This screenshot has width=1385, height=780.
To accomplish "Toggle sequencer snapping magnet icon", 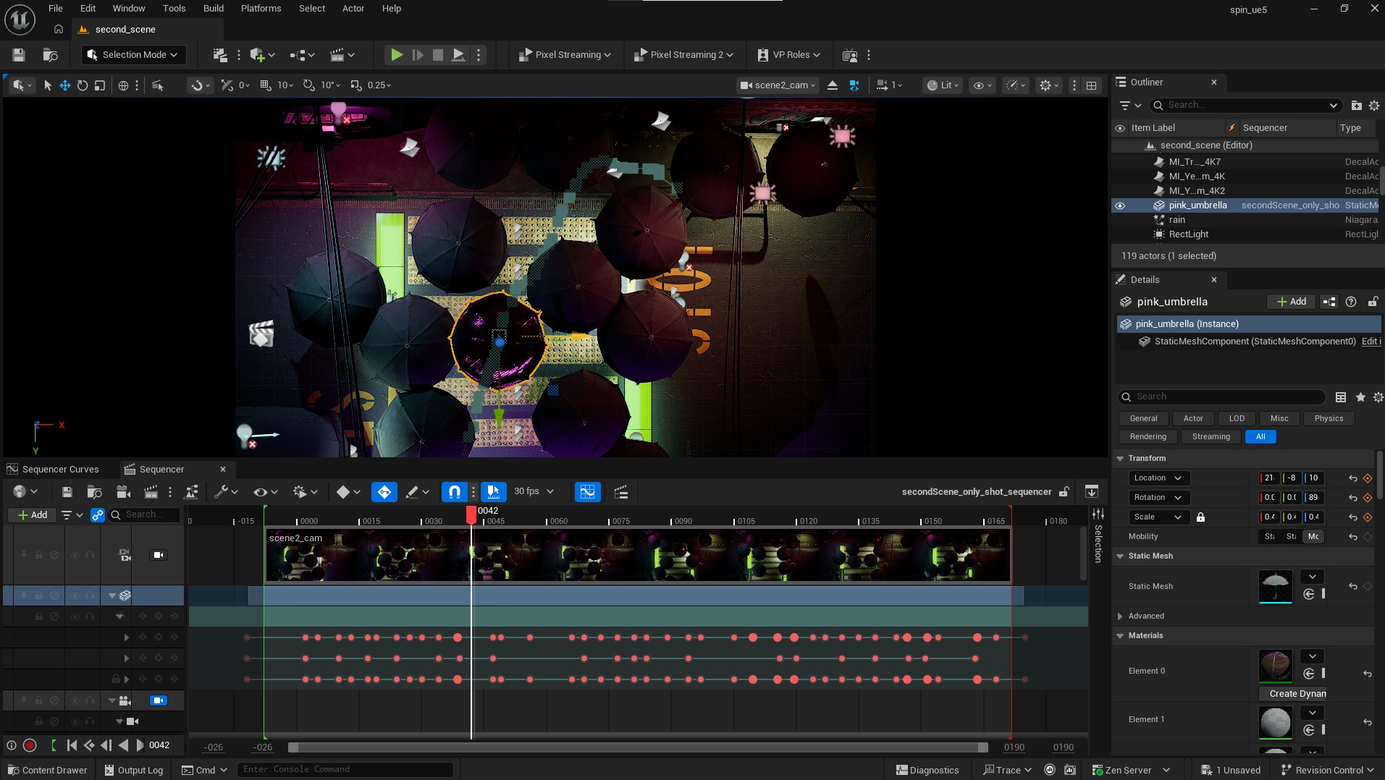I will (455, 492).
